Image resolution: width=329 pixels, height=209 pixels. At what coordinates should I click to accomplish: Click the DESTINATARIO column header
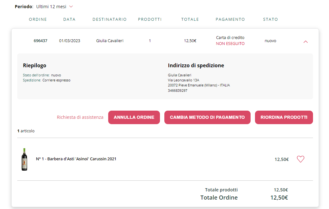[x=109, y=19]
